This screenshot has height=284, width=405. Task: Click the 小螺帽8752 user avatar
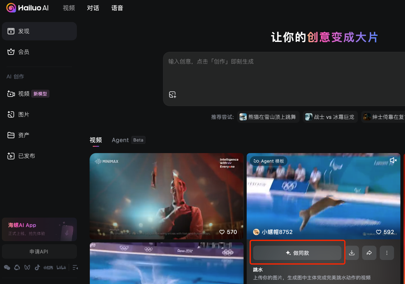click(x=256, y=232)
